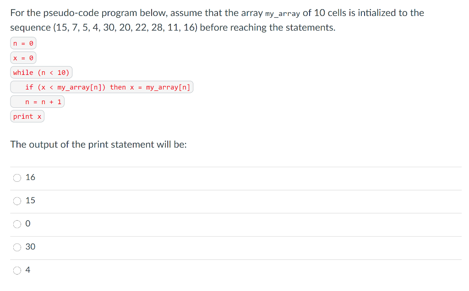Click the 'x = 0' code line
The height and width of the screenshot is (291, 469).
point(23,58)
